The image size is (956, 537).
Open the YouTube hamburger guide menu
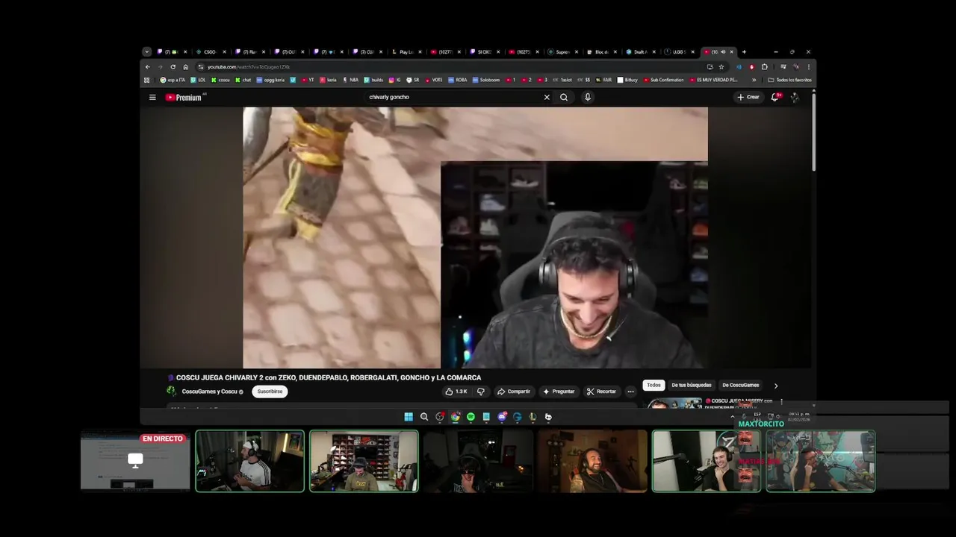point(152,97)
